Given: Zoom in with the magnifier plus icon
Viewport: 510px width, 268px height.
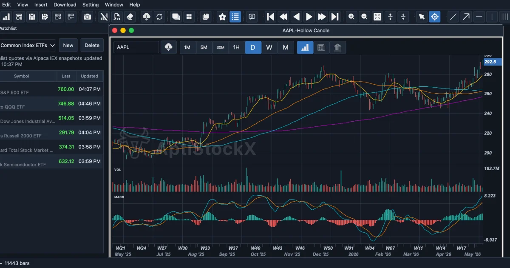Looking at the screenshot, I should coord(351,17).
